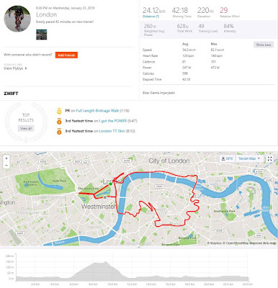
Task: Click the Distance label under 24.12 km
Action: (151, 17)
